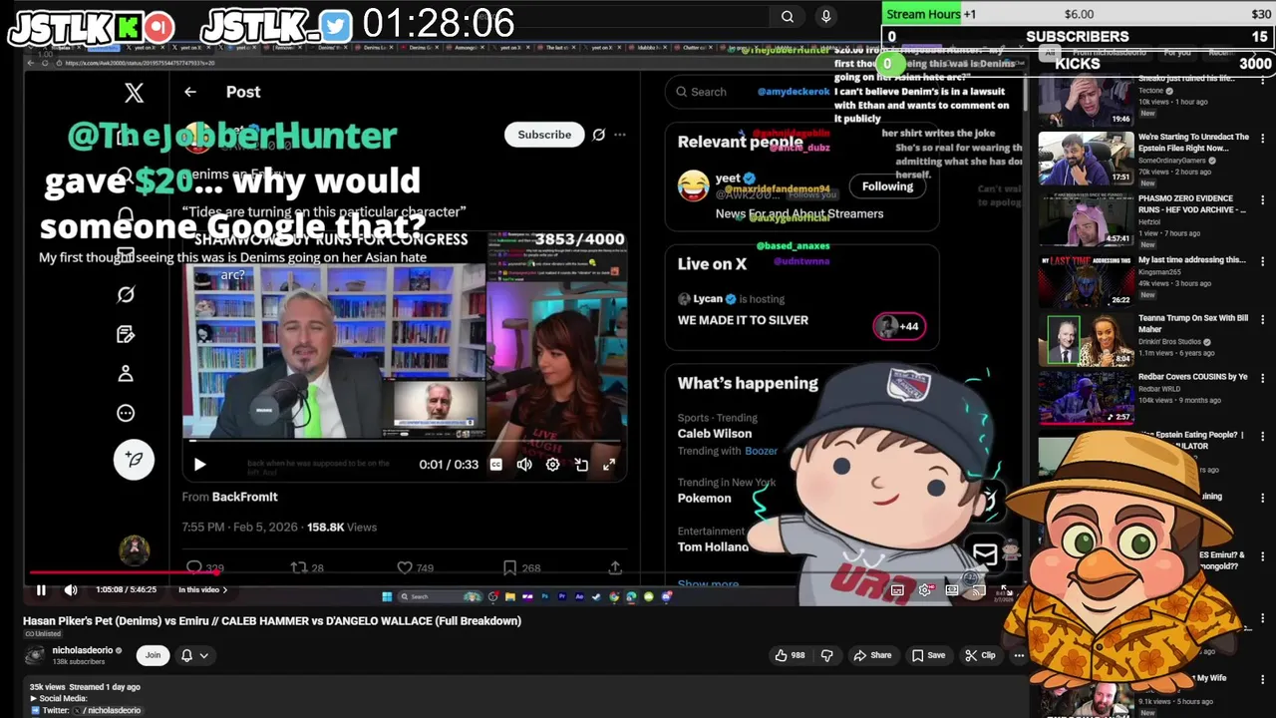Image resolution: width=1276 pixels, height=718 pixels.
Task: Click the YouTube search magnifier at top
Action: coord(788,16)
